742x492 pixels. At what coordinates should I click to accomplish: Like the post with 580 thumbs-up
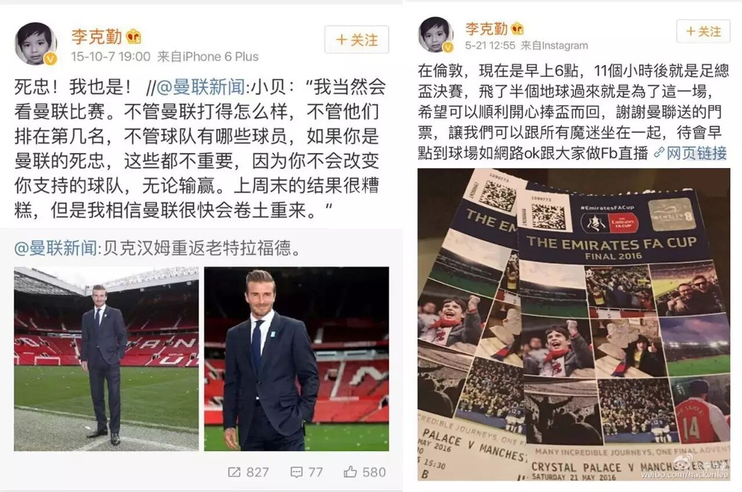point(350,472)
